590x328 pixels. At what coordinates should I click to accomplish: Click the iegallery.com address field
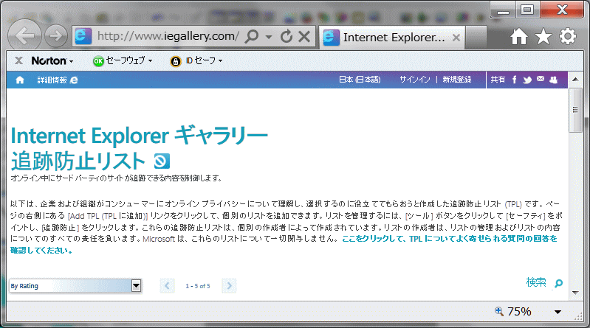[x=168, y=36]
